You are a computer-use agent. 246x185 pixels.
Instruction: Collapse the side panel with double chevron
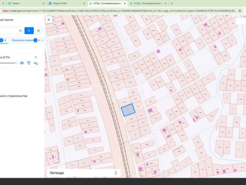pyautogui.click(x=49, y=20)
